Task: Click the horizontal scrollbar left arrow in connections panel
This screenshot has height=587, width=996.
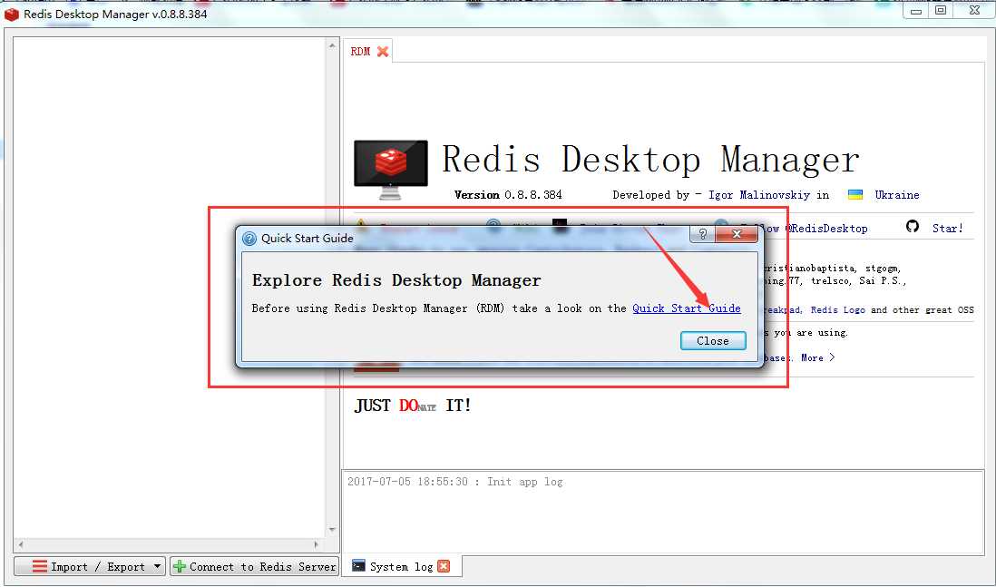Action: [x=21, y=544]
